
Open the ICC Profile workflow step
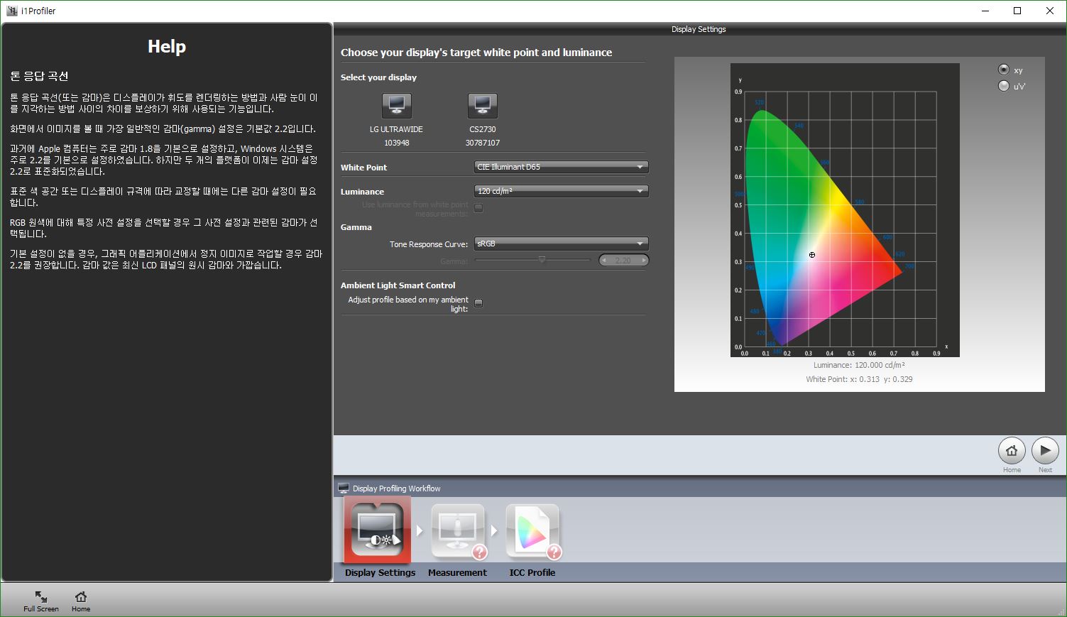pos(533,532)
